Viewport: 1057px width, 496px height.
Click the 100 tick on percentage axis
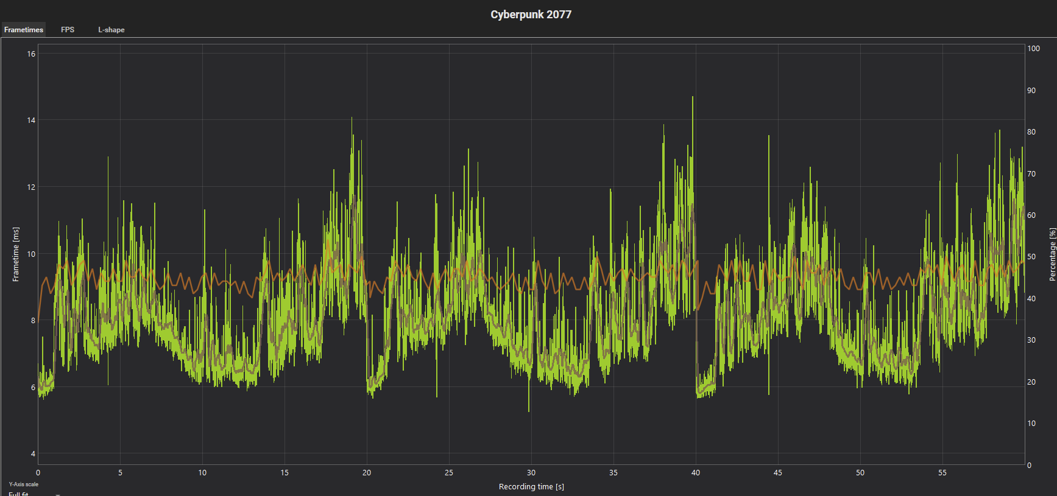(x=1034, y=48)
